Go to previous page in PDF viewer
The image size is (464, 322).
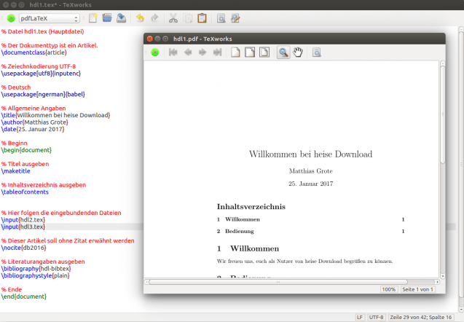188,52
